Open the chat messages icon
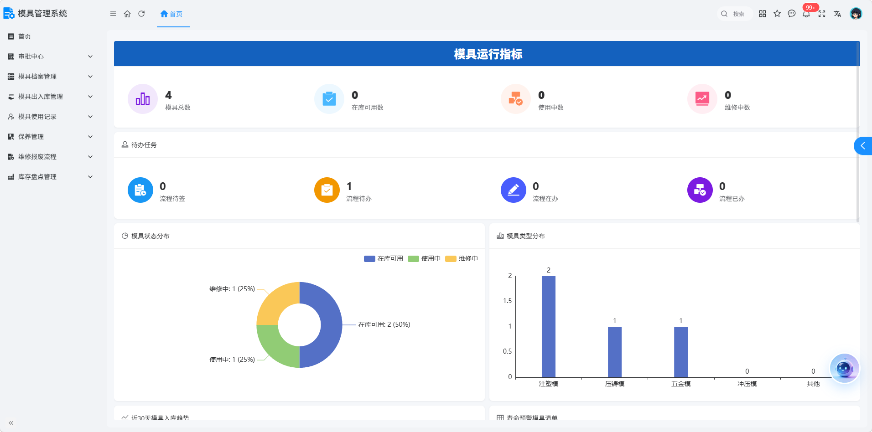Viewport: 872px width, 432px height. click(x=792, y=14)
